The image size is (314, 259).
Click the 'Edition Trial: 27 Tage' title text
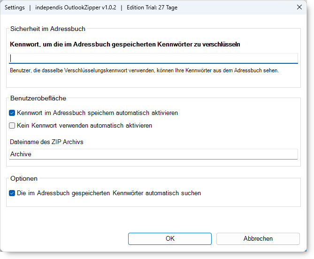(152, 8)
